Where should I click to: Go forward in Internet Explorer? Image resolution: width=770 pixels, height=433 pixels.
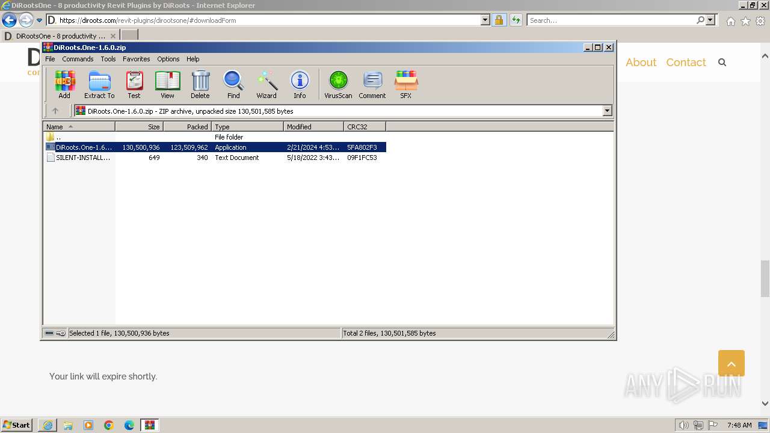pos(26,20)
